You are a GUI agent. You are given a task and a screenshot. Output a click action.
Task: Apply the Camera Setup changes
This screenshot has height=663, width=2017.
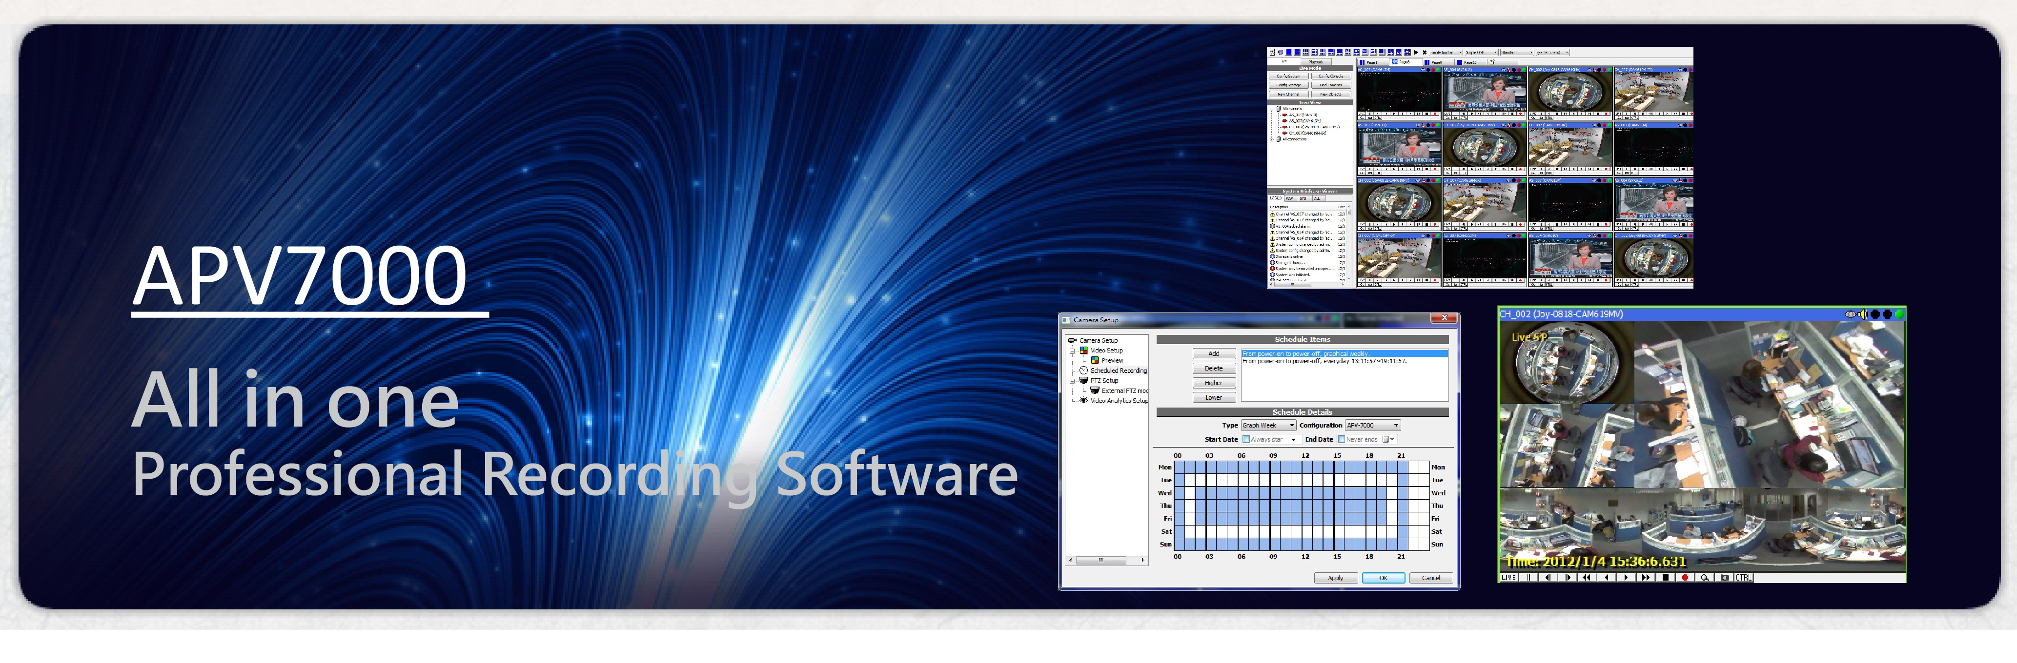click(x=1336, y=579)
